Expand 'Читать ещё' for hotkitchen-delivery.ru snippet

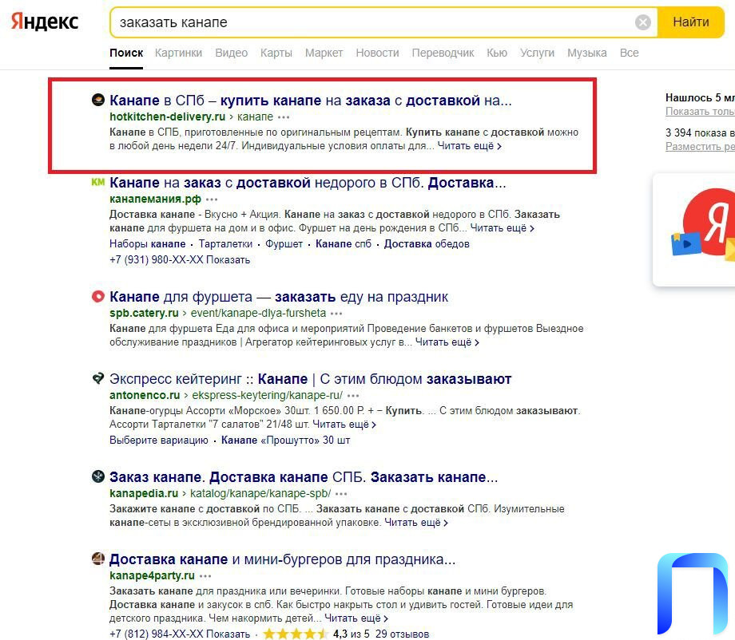click(470, 146)
